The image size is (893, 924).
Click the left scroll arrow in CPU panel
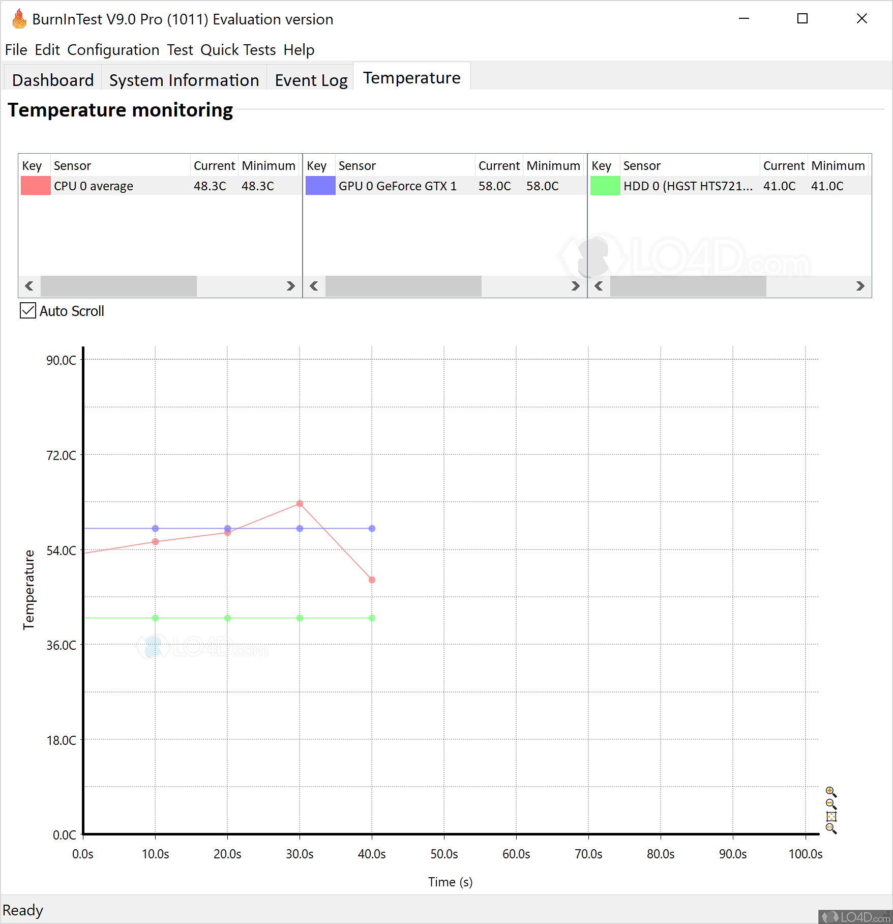[x=29, y=286]
